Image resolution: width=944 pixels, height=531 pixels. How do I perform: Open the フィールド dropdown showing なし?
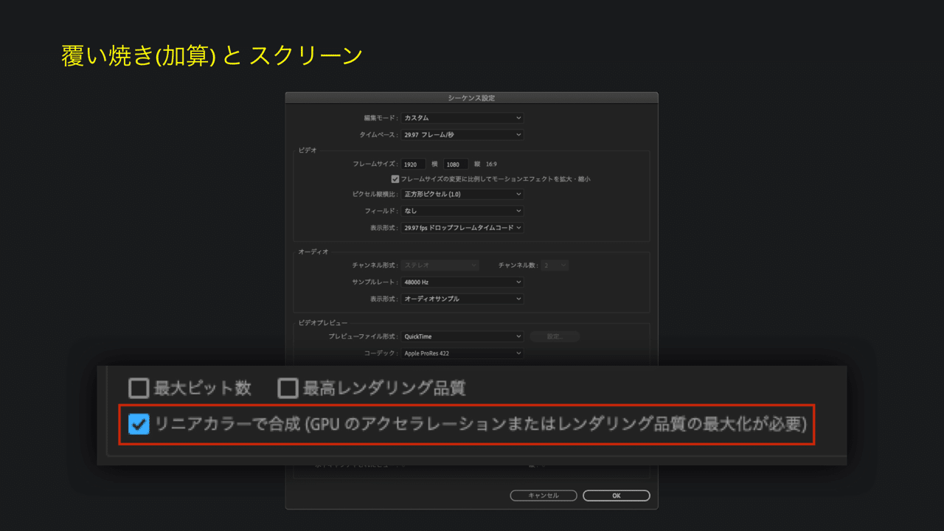462,211
